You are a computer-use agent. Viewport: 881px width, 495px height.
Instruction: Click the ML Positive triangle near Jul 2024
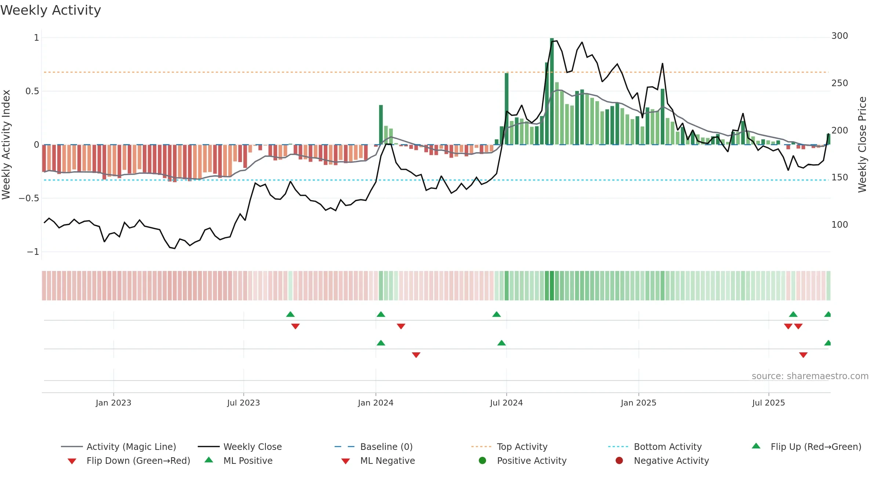[501, 343]
